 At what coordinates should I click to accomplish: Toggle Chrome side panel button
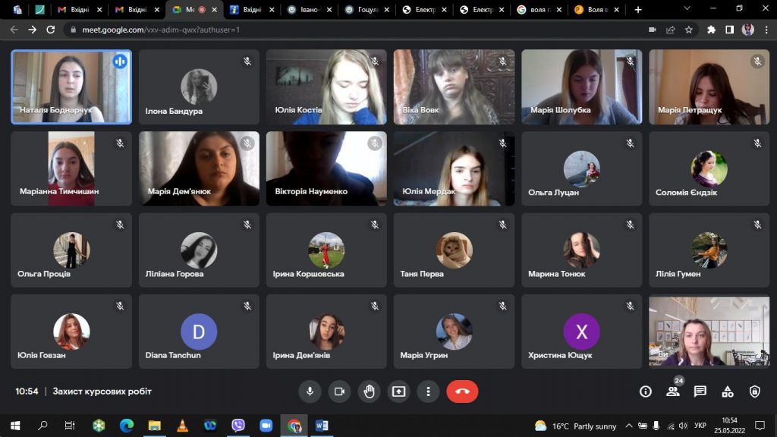[x=729, y=30]
